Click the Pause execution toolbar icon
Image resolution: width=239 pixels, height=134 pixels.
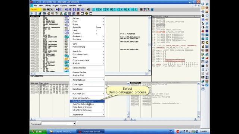(60, 9)
